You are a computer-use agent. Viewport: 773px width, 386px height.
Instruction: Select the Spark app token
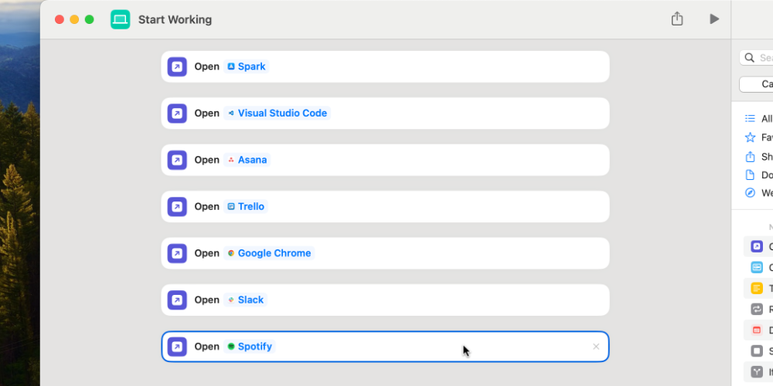click(x=246, y=66)
